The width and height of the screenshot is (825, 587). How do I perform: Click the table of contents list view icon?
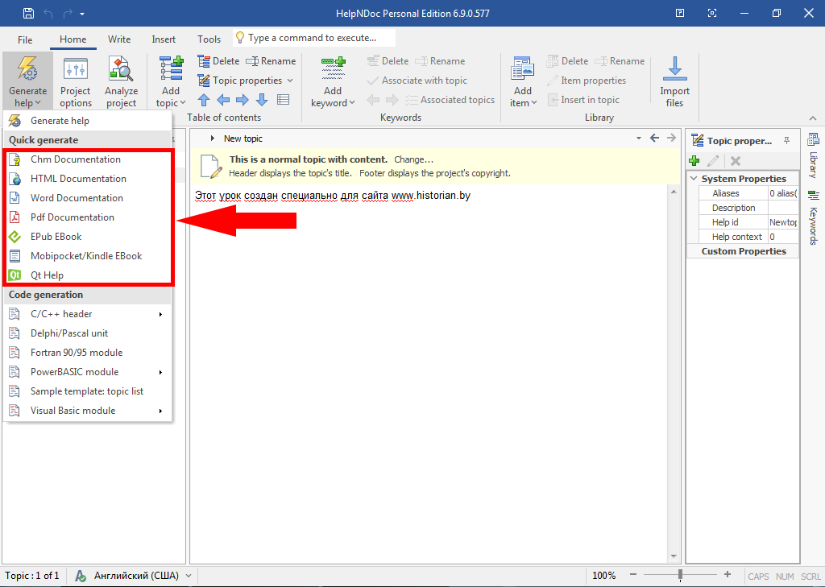pyautogui.click(x=283, y=99)
